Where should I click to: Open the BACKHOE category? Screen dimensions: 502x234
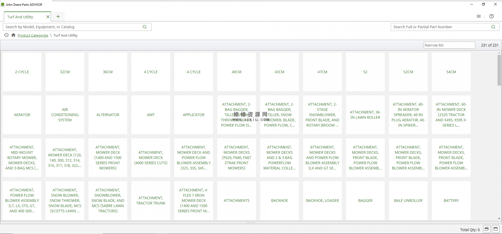point(280,201)
